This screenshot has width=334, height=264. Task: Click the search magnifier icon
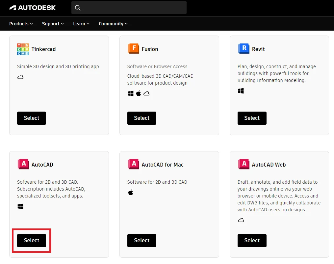[78, 8]
